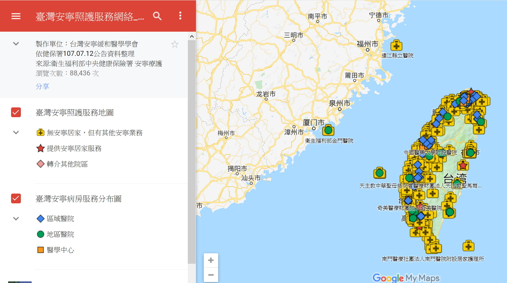Viewport: 507px width, 283px height.
Task: Click the red star marker above 台湾 label
Action: (x=463, y=165)
